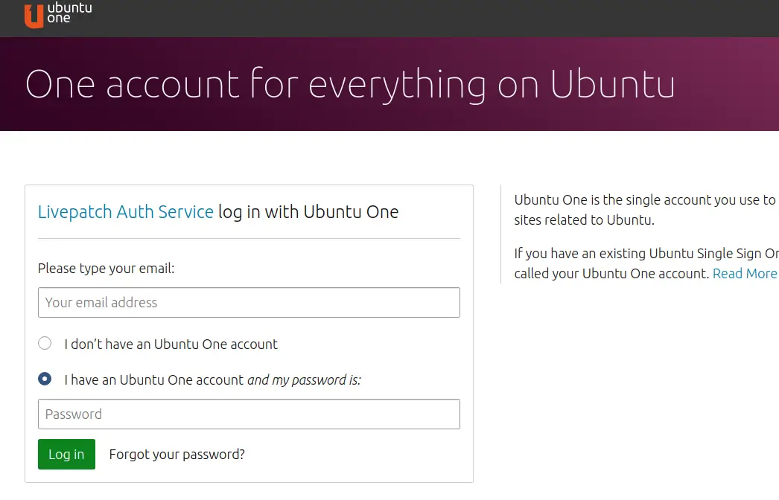Click the "Your email address" input field

coord(249,302)
